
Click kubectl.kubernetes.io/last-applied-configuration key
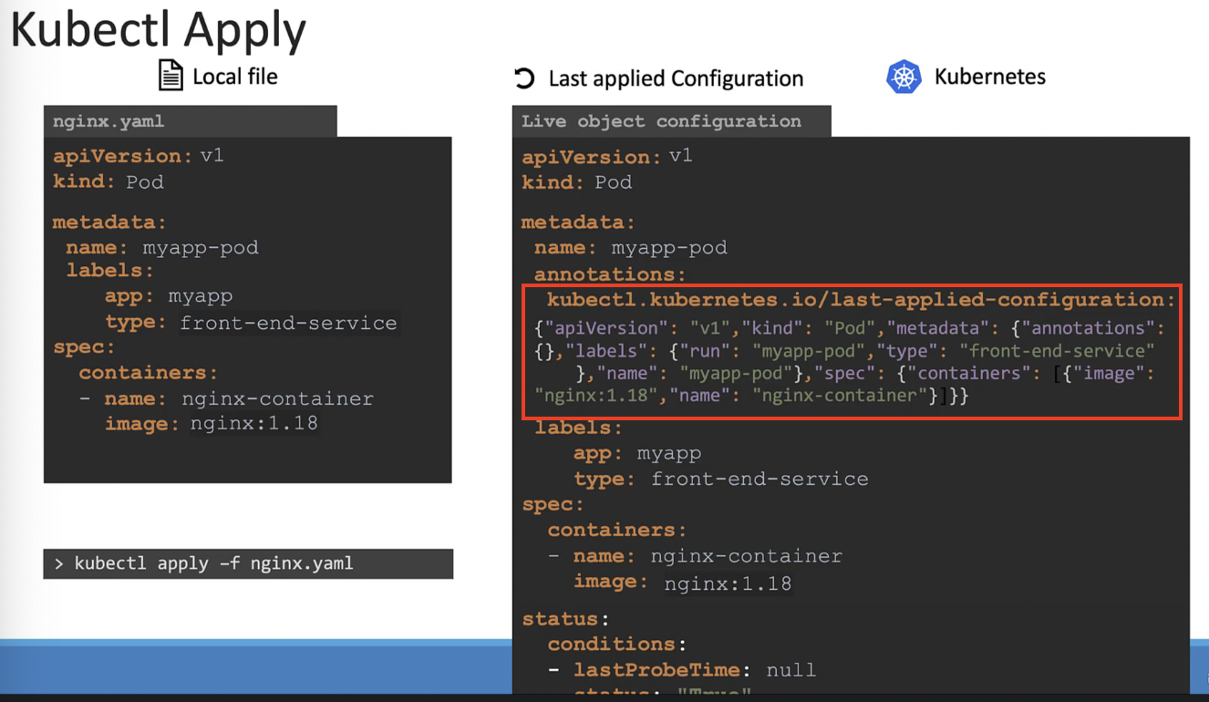coord(861,300)
